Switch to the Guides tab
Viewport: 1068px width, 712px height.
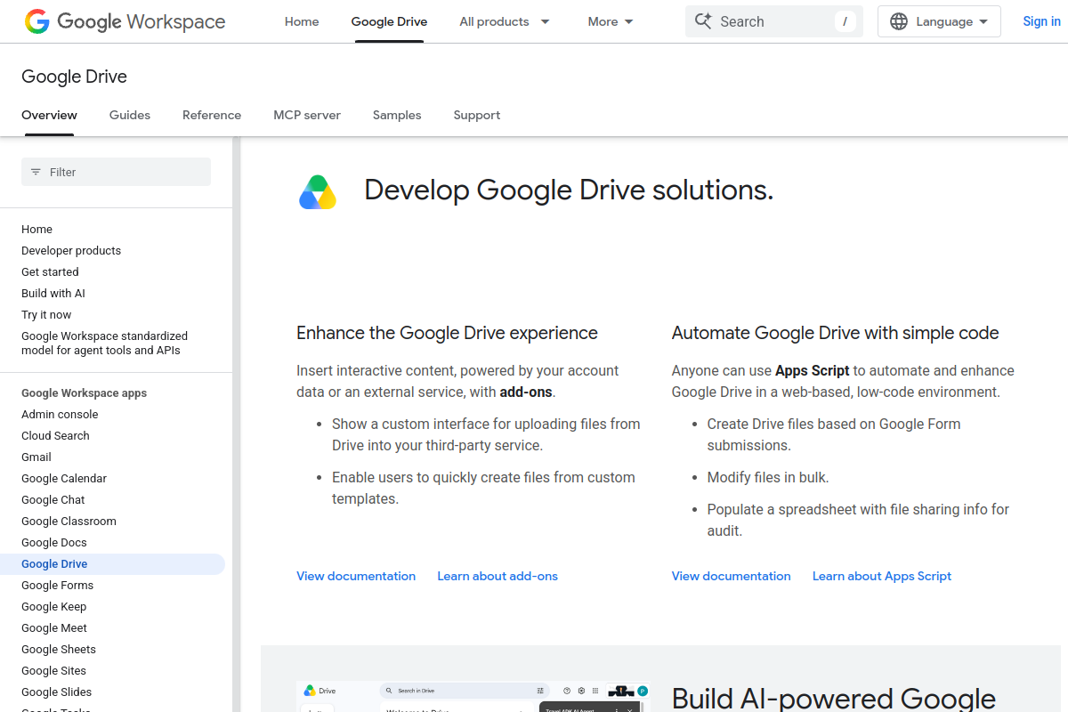pyautogui.click(x=130, y=115)
